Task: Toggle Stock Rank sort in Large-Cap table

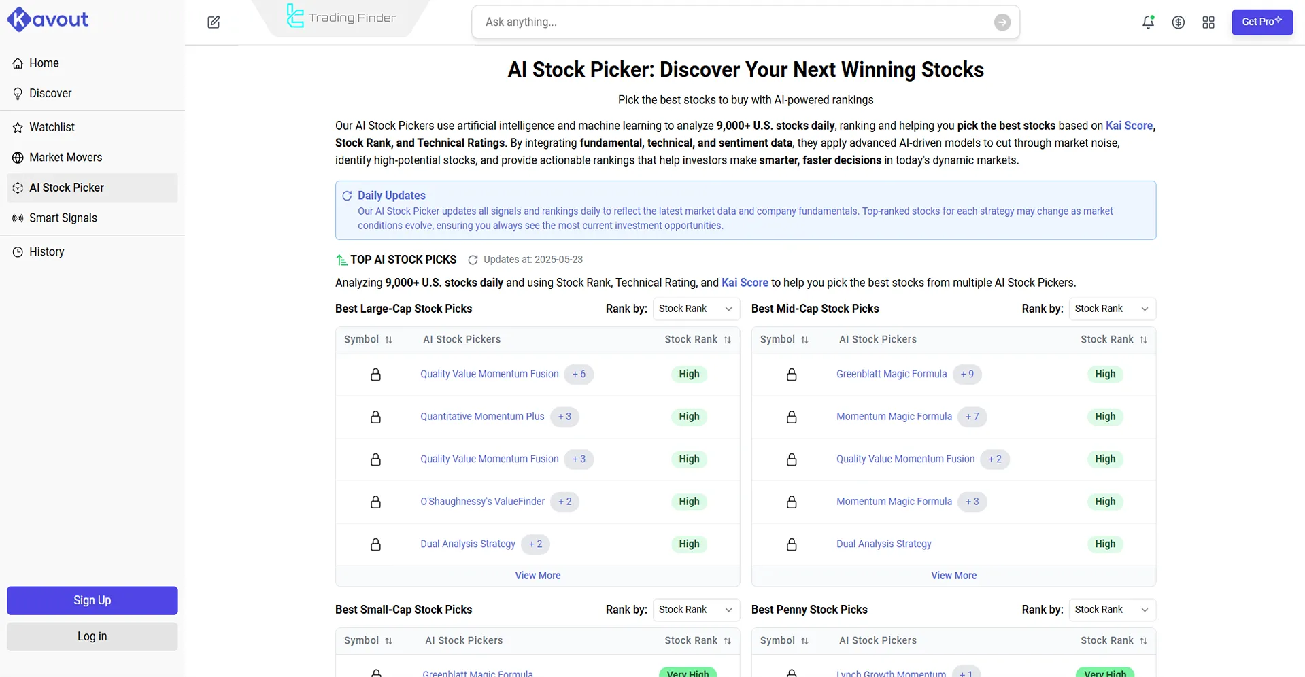Action: point(727,340)
